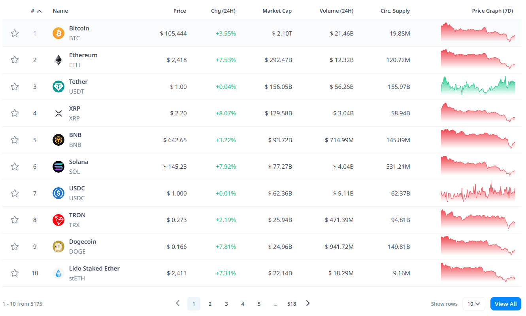Click the Tether 7-day price graph

478,86
